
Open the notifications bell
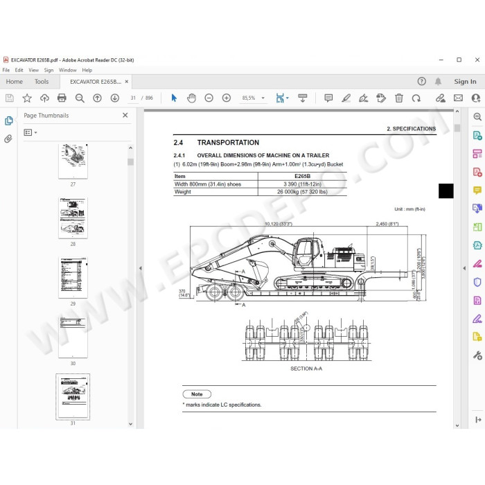click(438, 81)
